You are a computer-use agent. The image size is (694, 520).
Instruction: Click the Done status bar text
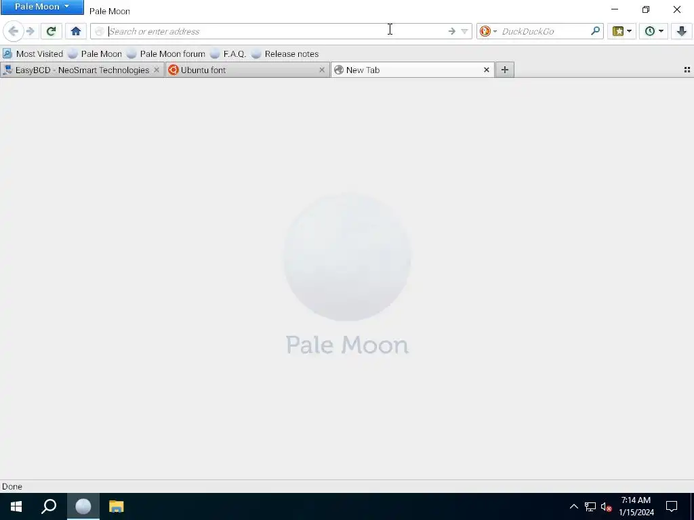[x=12, y=486]
